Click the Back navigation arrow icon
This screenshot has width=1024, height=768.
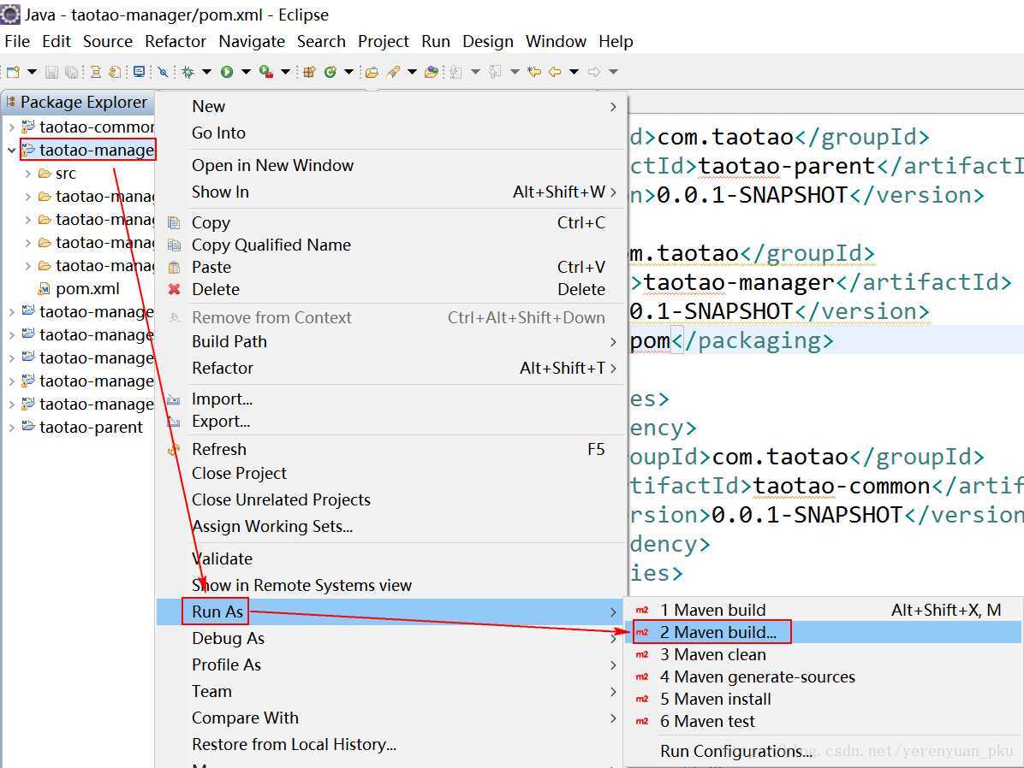[555, 72]
